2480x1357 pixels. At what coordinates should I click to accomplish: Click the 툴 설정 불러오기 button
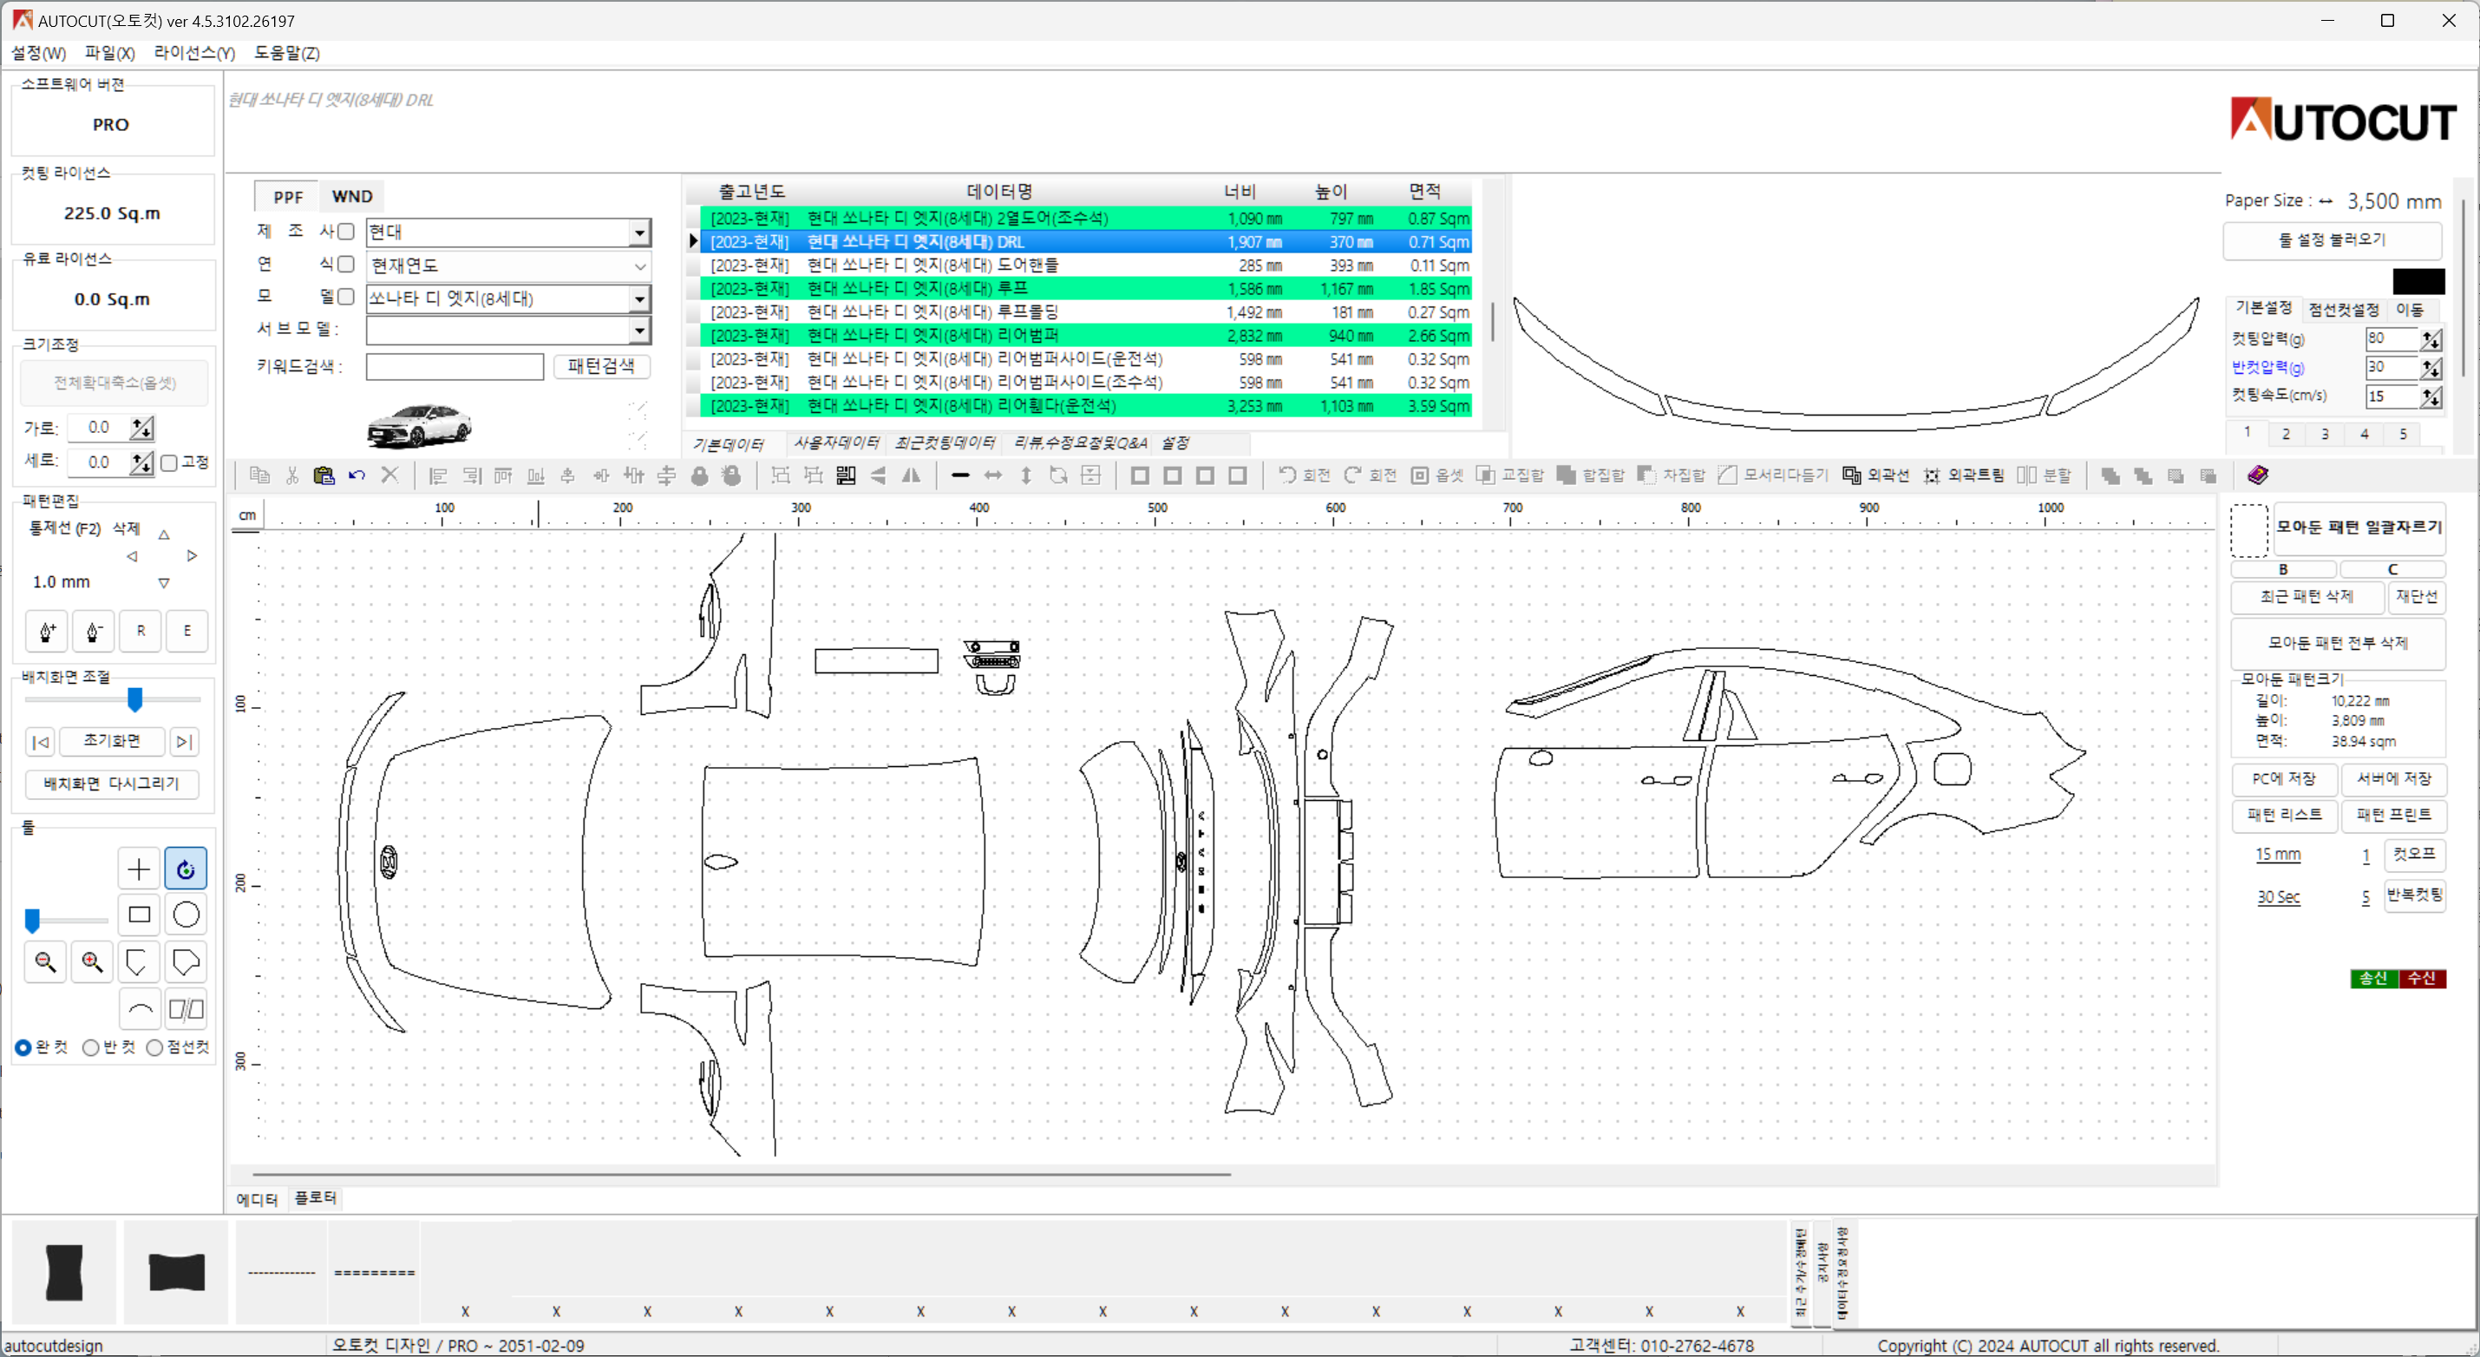point(2332,239)
